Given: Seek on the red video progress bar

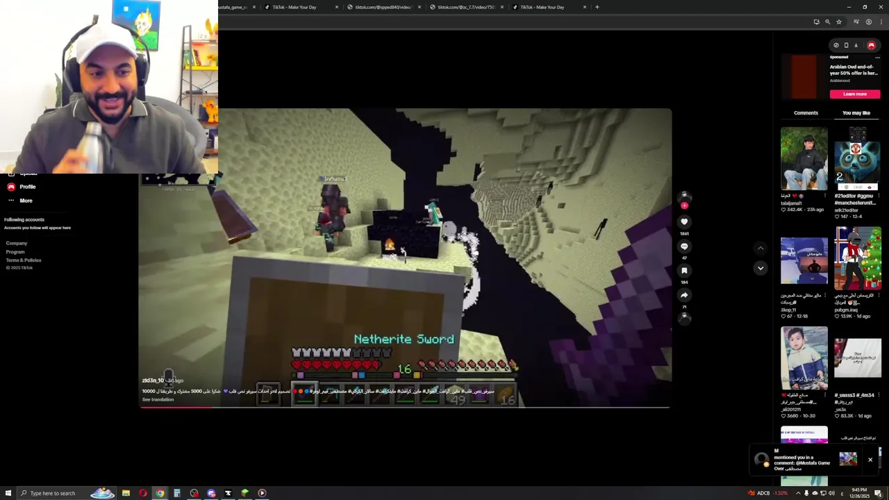Looking at the screenshot, I should [x=405, y=407].
